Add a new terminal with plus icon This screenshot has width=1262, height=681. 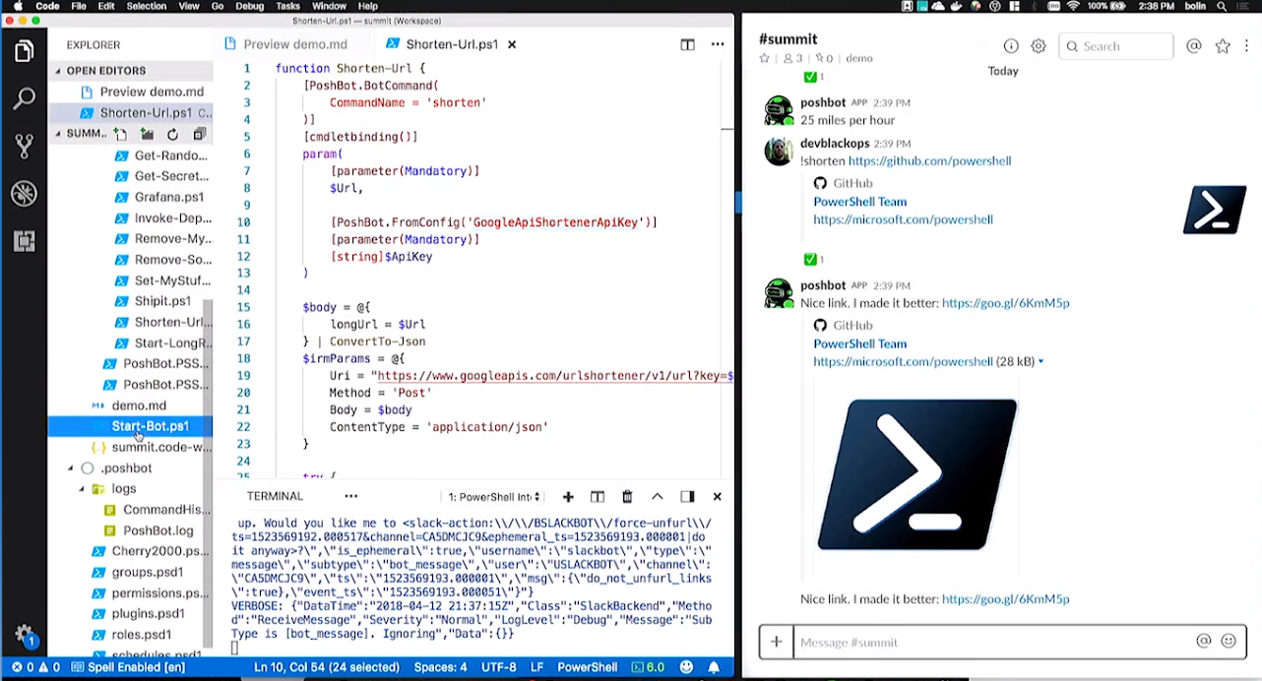[x=568, y=497]
